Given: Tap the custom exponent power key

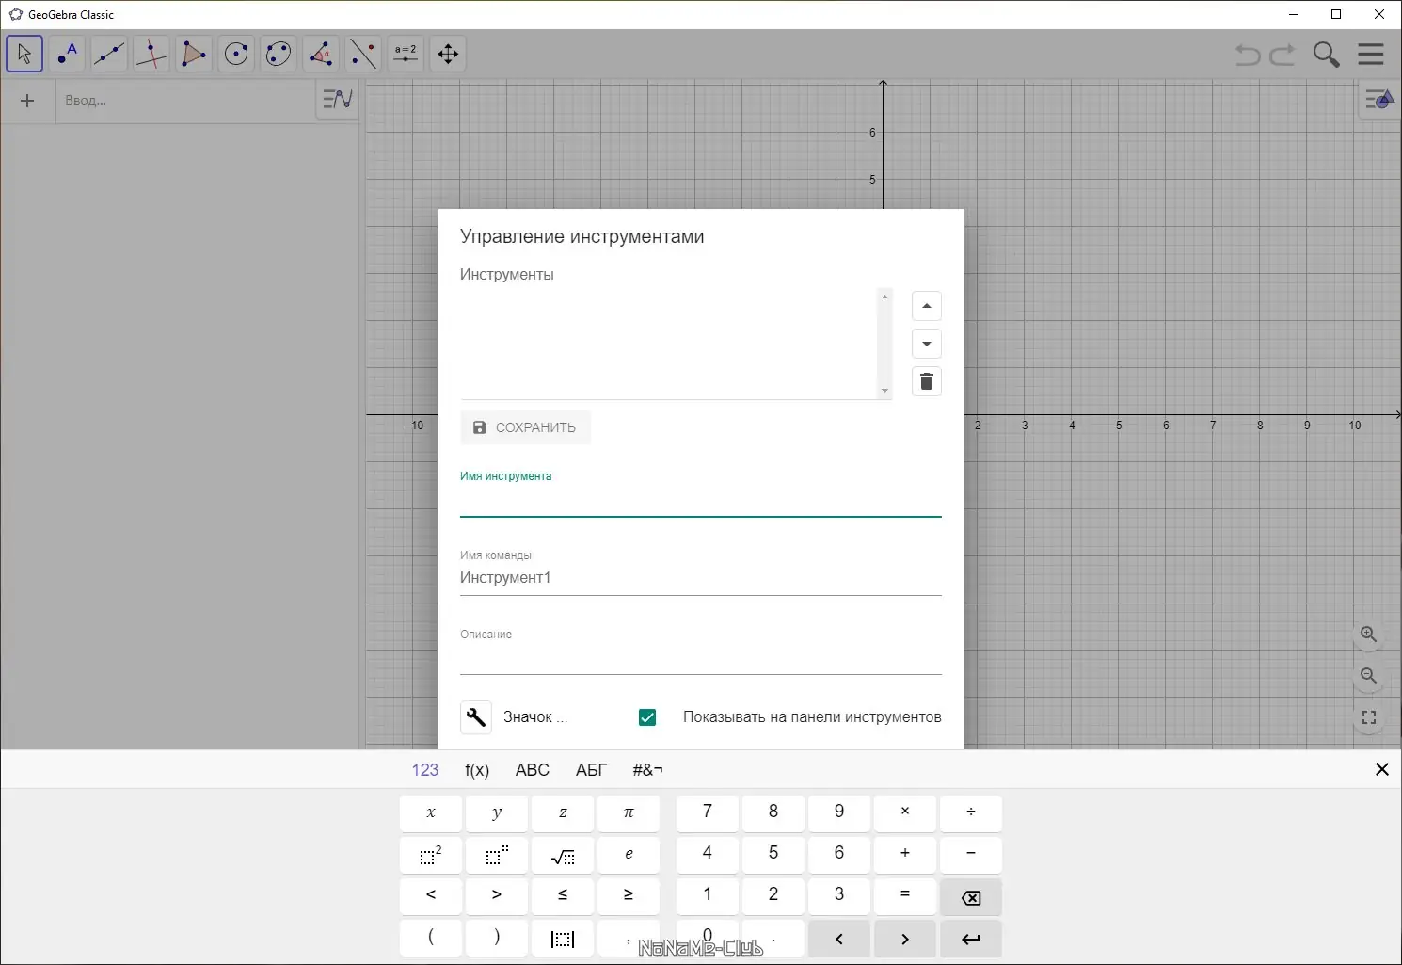Looking at the screenshot, I should tap(497, 855).
